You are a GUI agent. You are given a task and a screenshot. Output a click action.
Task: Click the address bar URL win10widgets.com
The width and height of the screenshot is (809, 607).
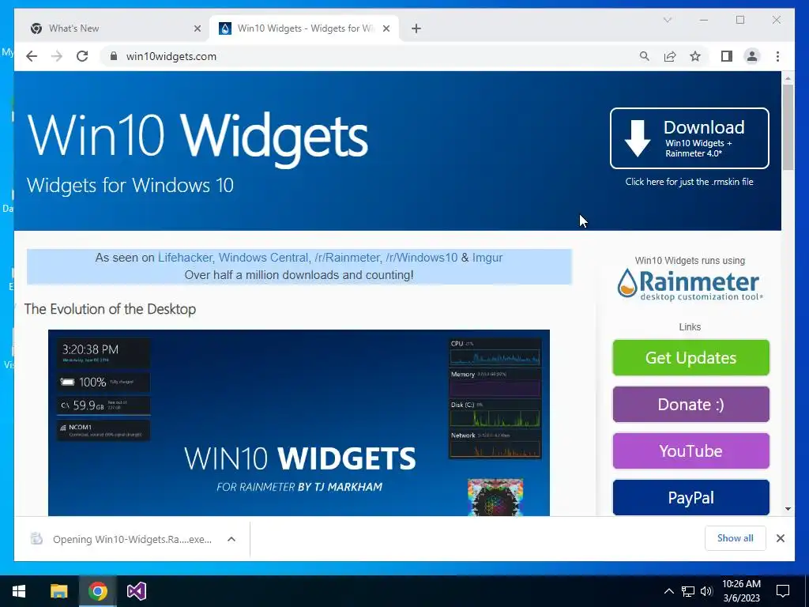[x=171, y=56]
